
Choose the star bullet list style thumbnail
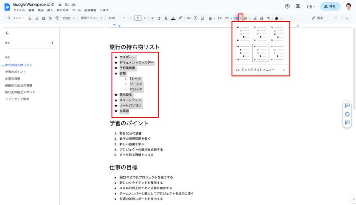coord(260,53)
